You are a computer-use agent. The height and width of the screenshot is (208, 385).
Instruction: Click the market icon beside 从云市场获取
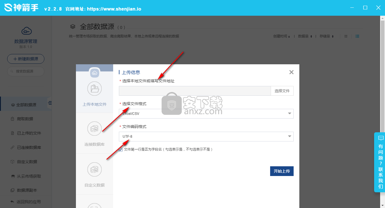point(12,176)
